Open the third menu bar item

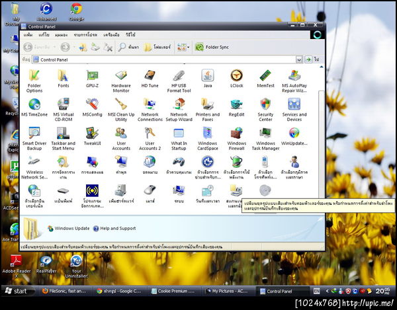[61, 34]
